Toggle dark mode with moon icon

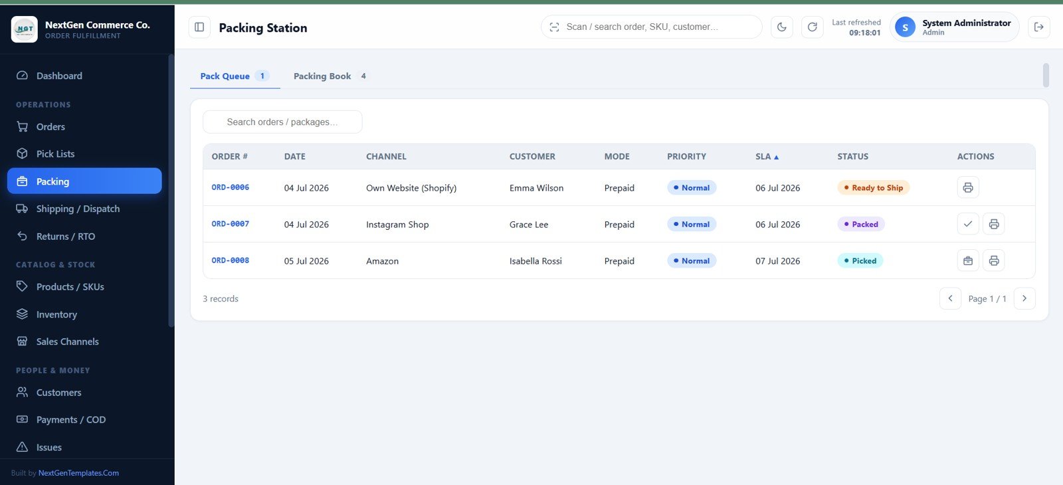pos(782,27)
